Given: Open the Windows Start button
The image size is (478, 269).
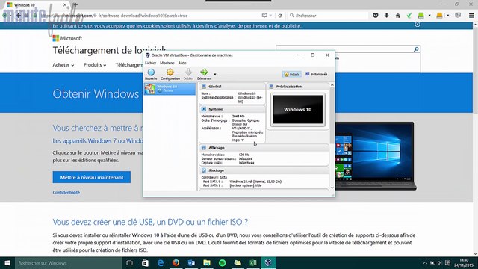Looking at the screenshot, I should point(7,262).
